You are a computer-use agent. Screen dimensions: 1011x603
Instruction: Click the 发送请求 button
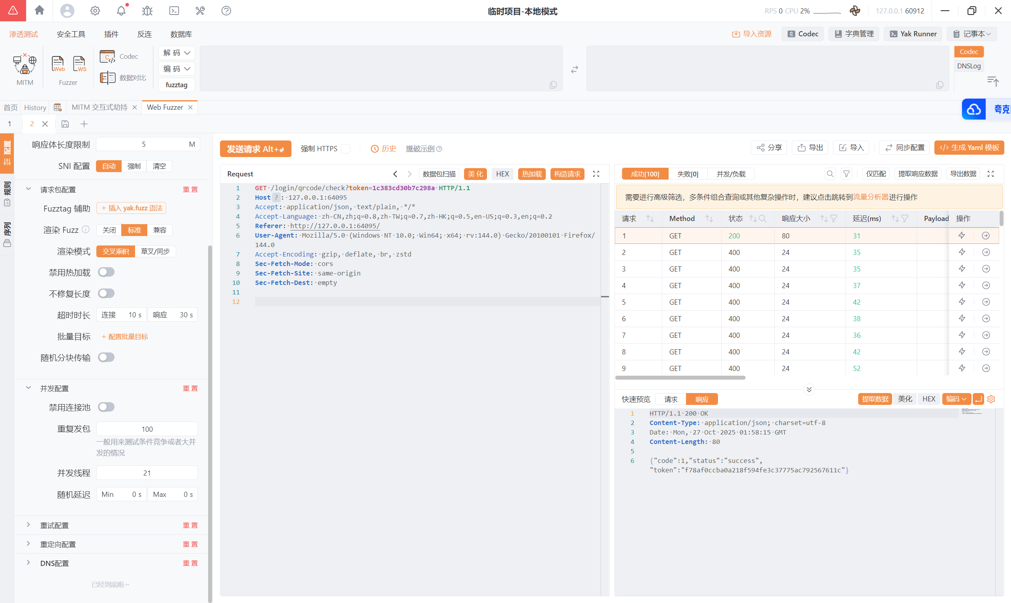[x=255, y=149]
